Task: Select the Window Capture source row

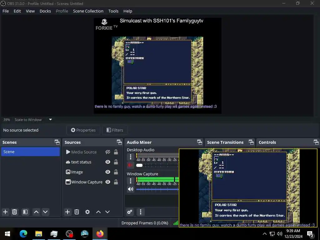Action: coord(92,182)
